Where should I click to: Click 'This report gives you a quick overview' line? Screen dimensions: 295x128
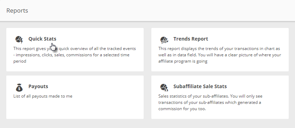pos(74,49)
